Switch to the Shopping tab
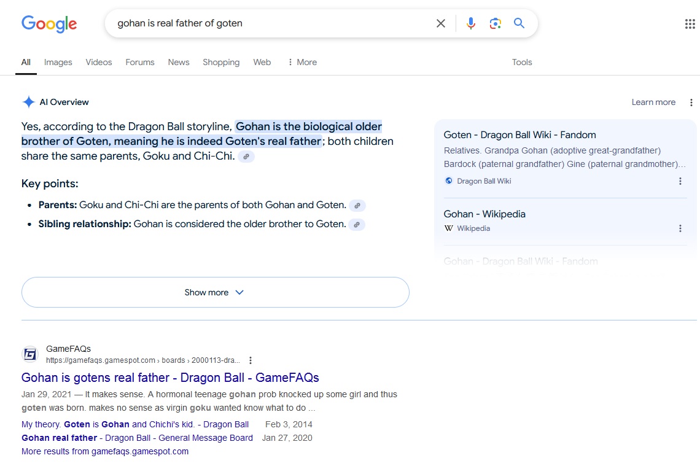The width and height of the screenshot is (700, 466). point(221,63)
